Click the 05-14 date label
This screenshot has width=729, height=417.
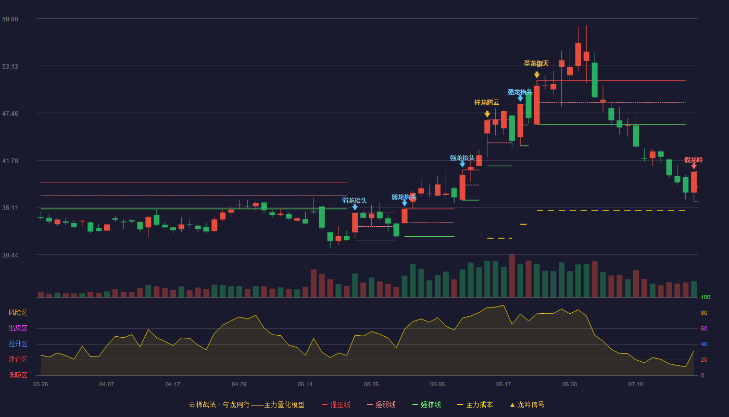click(x=305, y=384)
